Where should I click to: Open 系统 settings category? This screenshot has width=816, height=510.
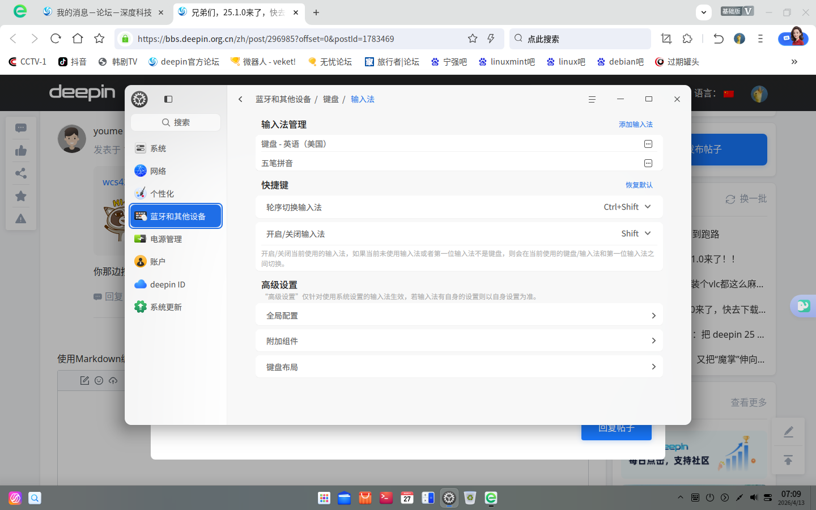point(176,148)
